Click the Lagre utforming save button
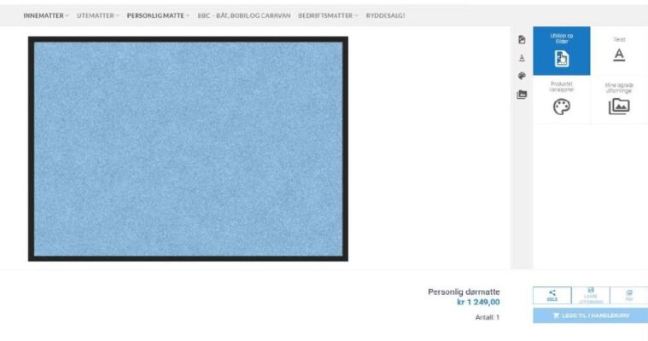Image resolution: width=648 pixels, height=341 pixels. click(x=591, y=295)
